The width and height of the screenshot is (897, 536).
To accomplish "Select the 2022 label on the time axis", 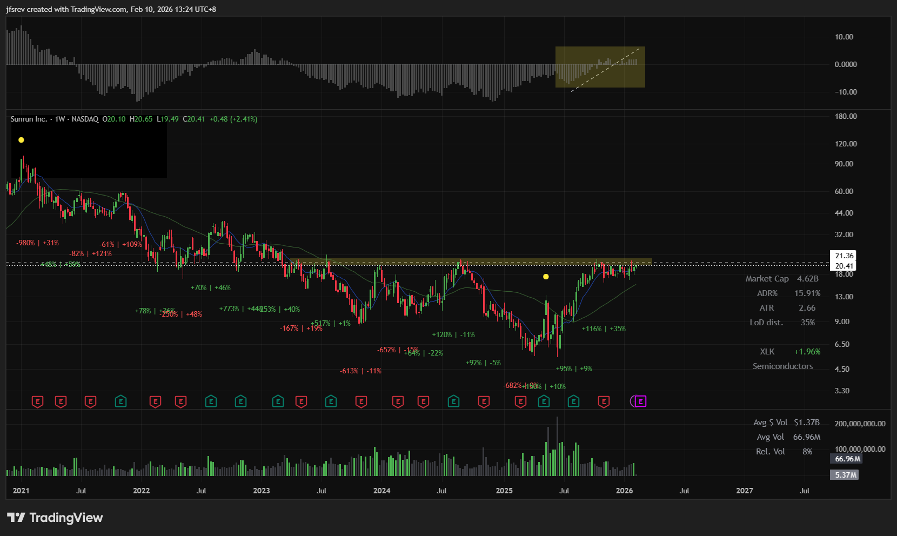I will point(141,491).
